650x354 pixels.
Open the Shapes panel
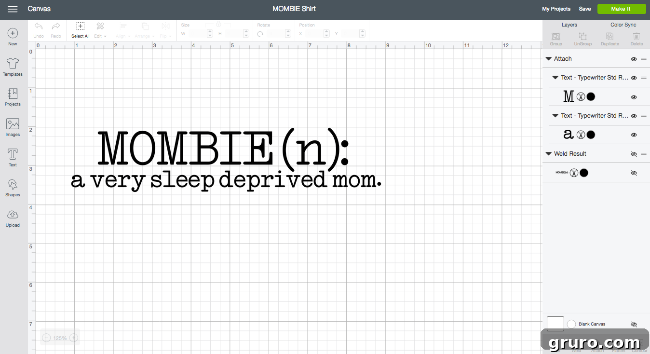pos(13,188)
